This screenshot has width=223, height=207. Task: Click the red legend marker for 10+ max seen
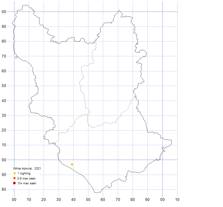[14, 183]
